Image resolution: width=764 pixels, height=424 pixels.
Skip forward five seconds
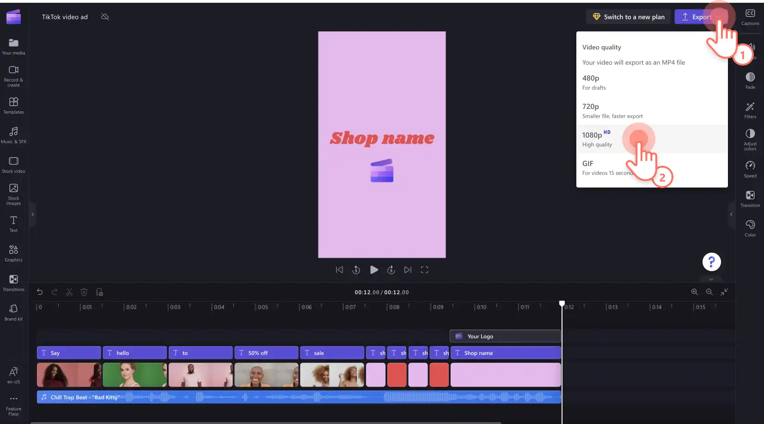(x=391, y=270)
